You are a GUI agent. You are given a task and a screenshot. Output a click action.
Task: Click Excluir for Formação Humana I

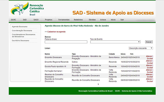tap(150, 72)
